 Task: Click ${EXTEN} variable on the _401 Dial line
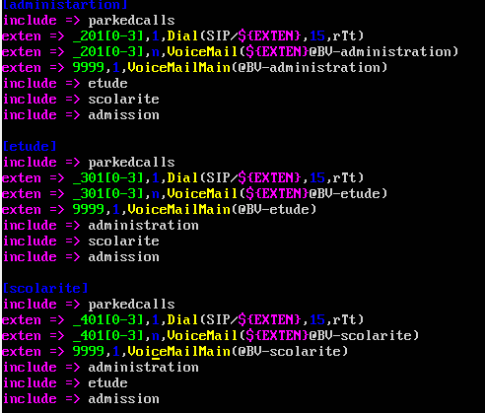269,319
